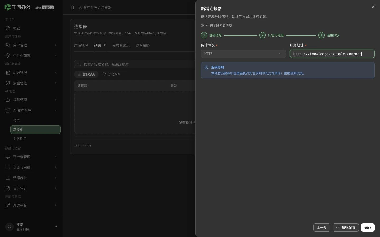Open 概览 dashboard in the sidebar
The image size is (380, 237).
coord(31,28)
